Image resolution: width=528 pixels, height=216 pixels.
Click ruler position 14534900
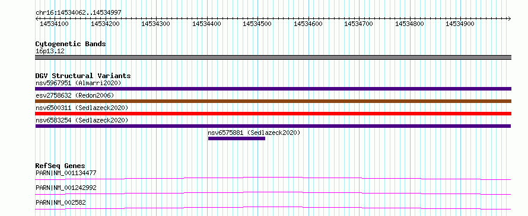[460, 24]
